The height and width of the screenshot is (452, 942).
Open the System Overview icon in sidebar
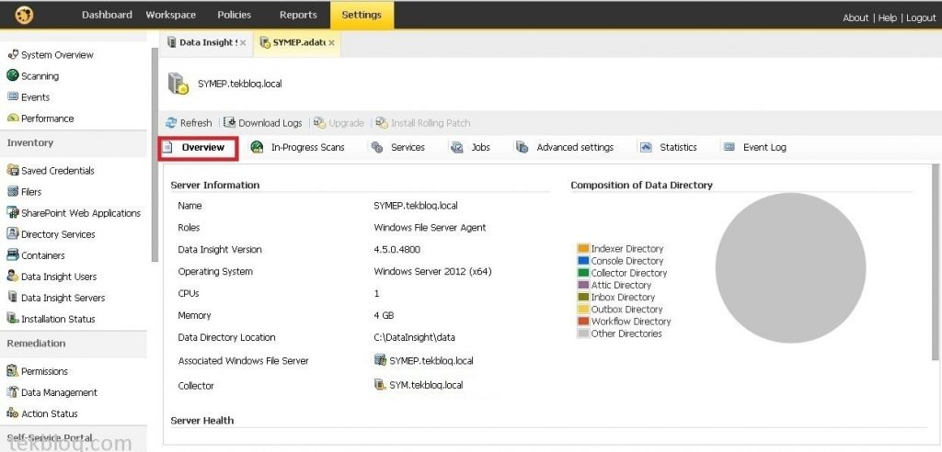point(13,54)
